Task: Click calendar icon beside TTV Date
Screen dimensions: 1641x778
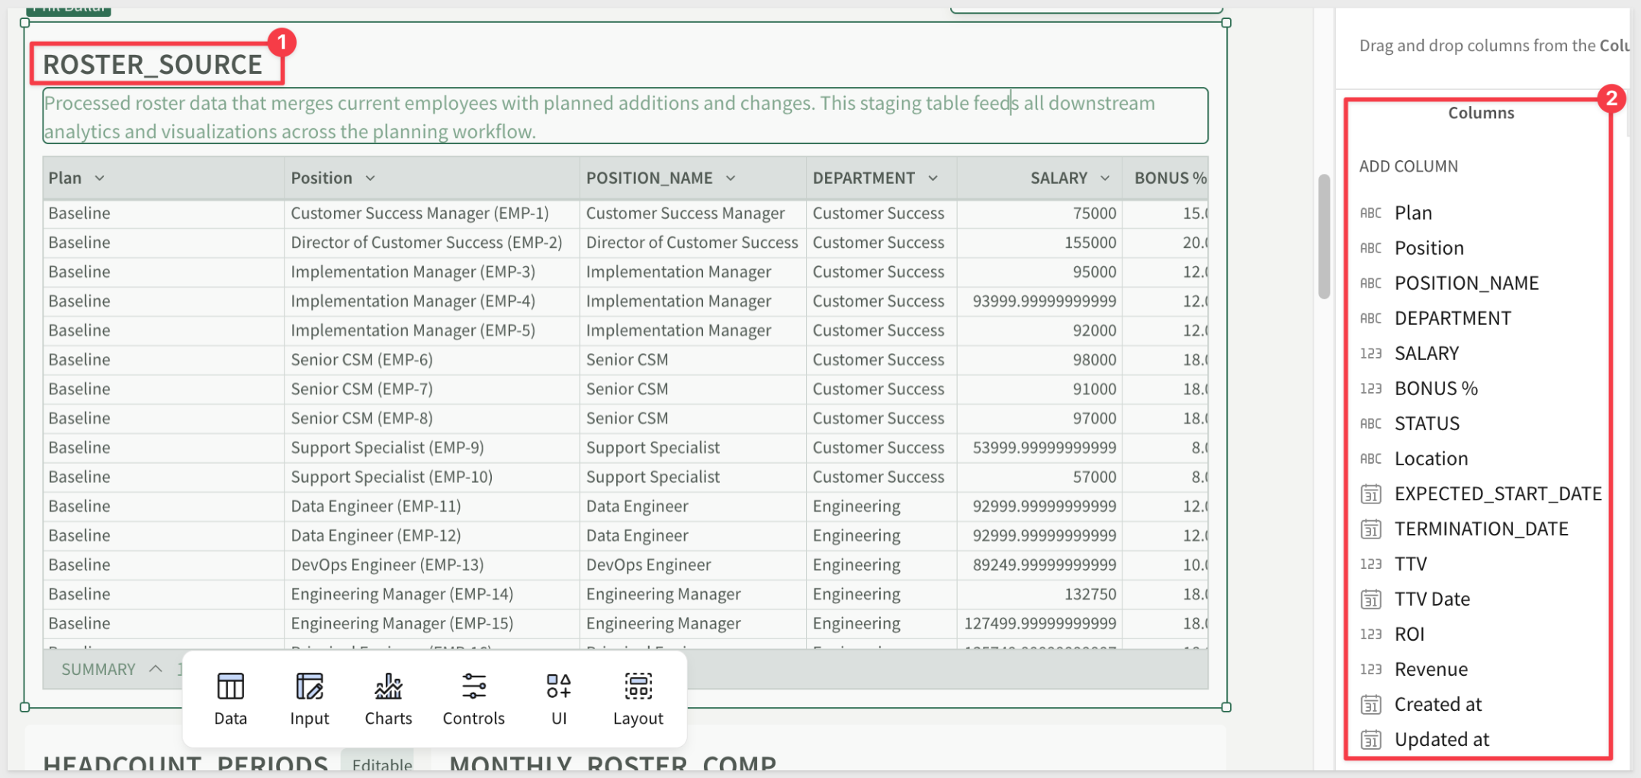Action: [x=1370, y=600]
